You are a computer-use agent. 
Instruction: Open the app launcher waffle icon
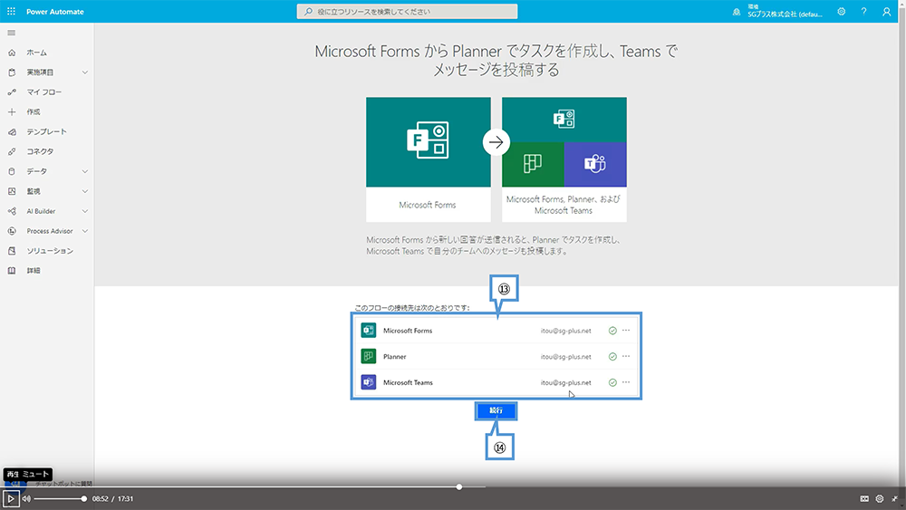tap(11, 12)
